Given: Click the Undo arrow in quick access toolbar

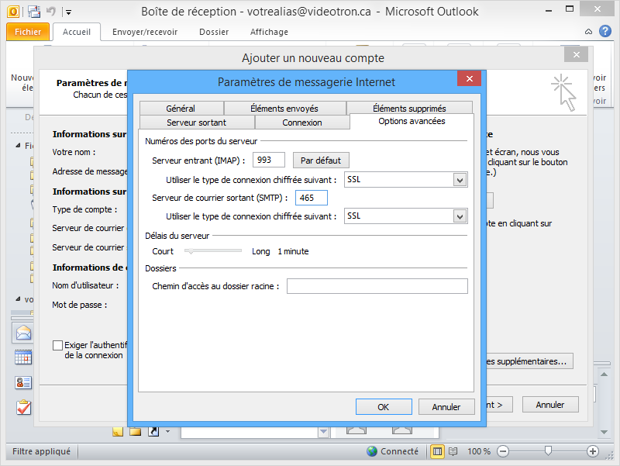Looking at the screenshot, I should coord(50,11).
